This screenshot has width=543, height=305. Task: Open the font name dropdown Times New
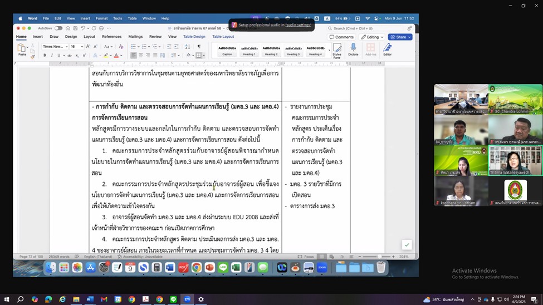tap(55, 47)
